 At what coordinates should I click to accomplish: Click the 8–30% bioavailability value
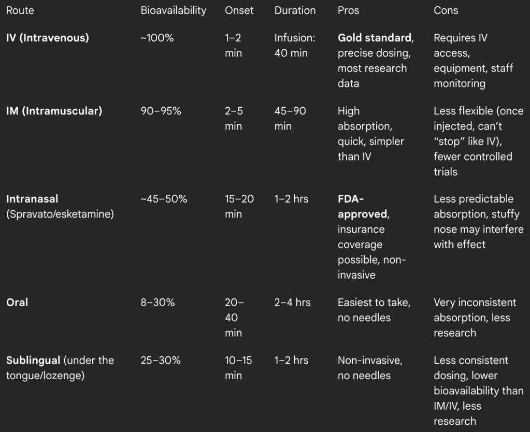157,303
